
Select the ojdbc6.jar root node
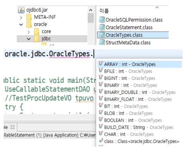pyautogui.click(x=37, y=10)
